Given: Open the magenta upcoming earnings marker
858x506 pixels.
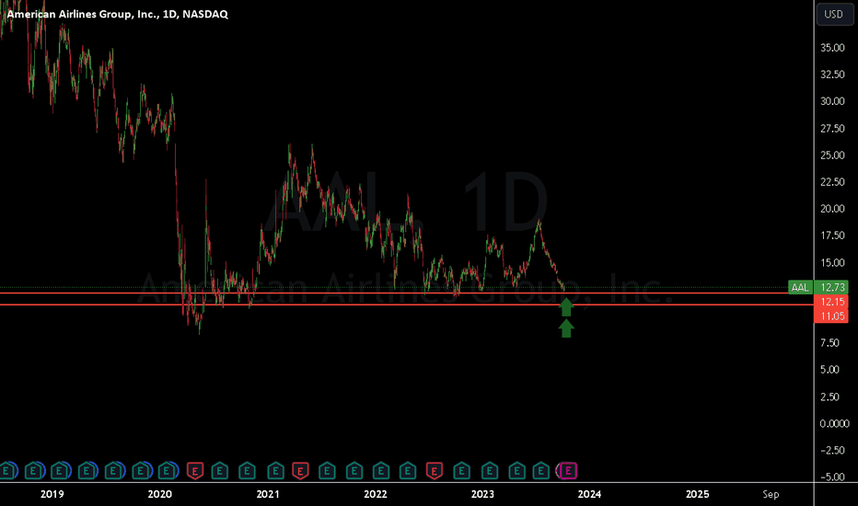Looking at the screenshot, I should [569, 470].
